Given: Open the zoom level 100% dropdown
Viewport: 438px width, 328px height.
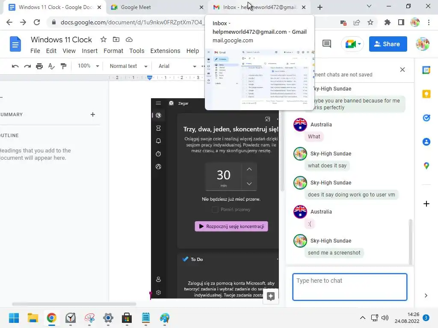Looking at the screenshot, I should (88, 66).
